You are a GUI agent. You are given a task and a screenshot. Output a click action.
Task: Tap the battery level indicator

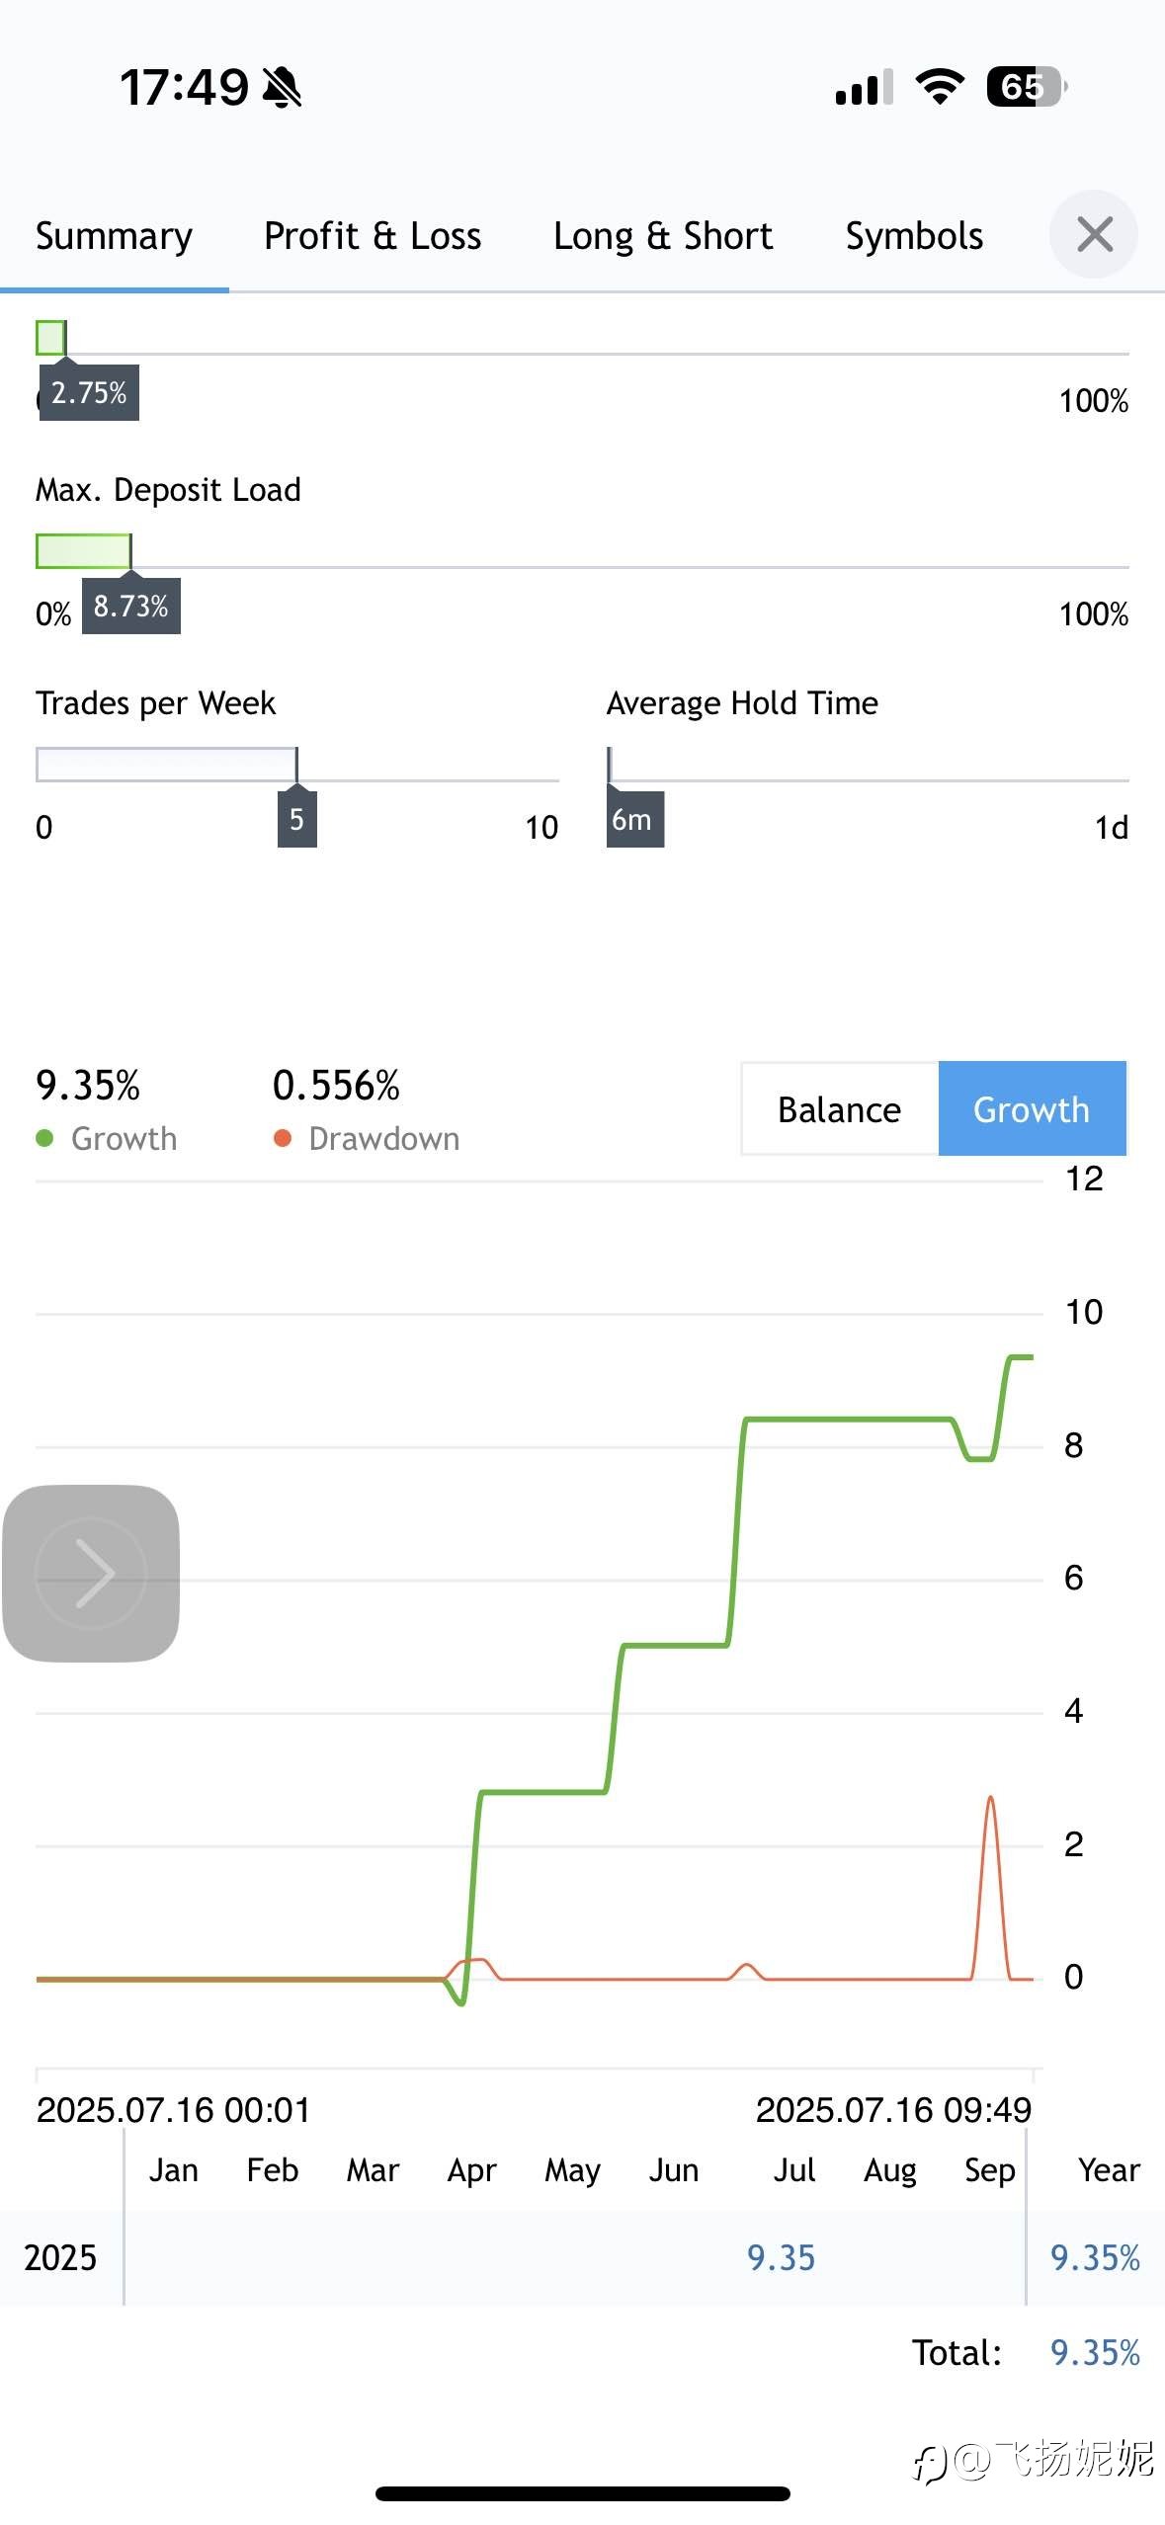point(1027,87)
